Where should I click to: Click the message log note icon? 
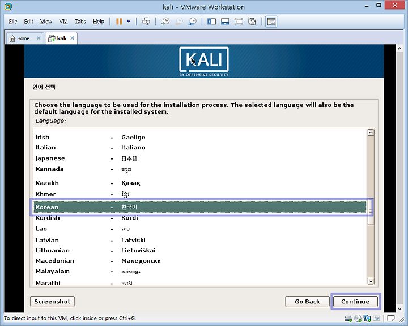coord(391,318)
